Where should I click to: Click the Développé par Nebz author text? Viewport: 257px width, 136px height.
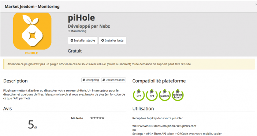coord(89,26)
